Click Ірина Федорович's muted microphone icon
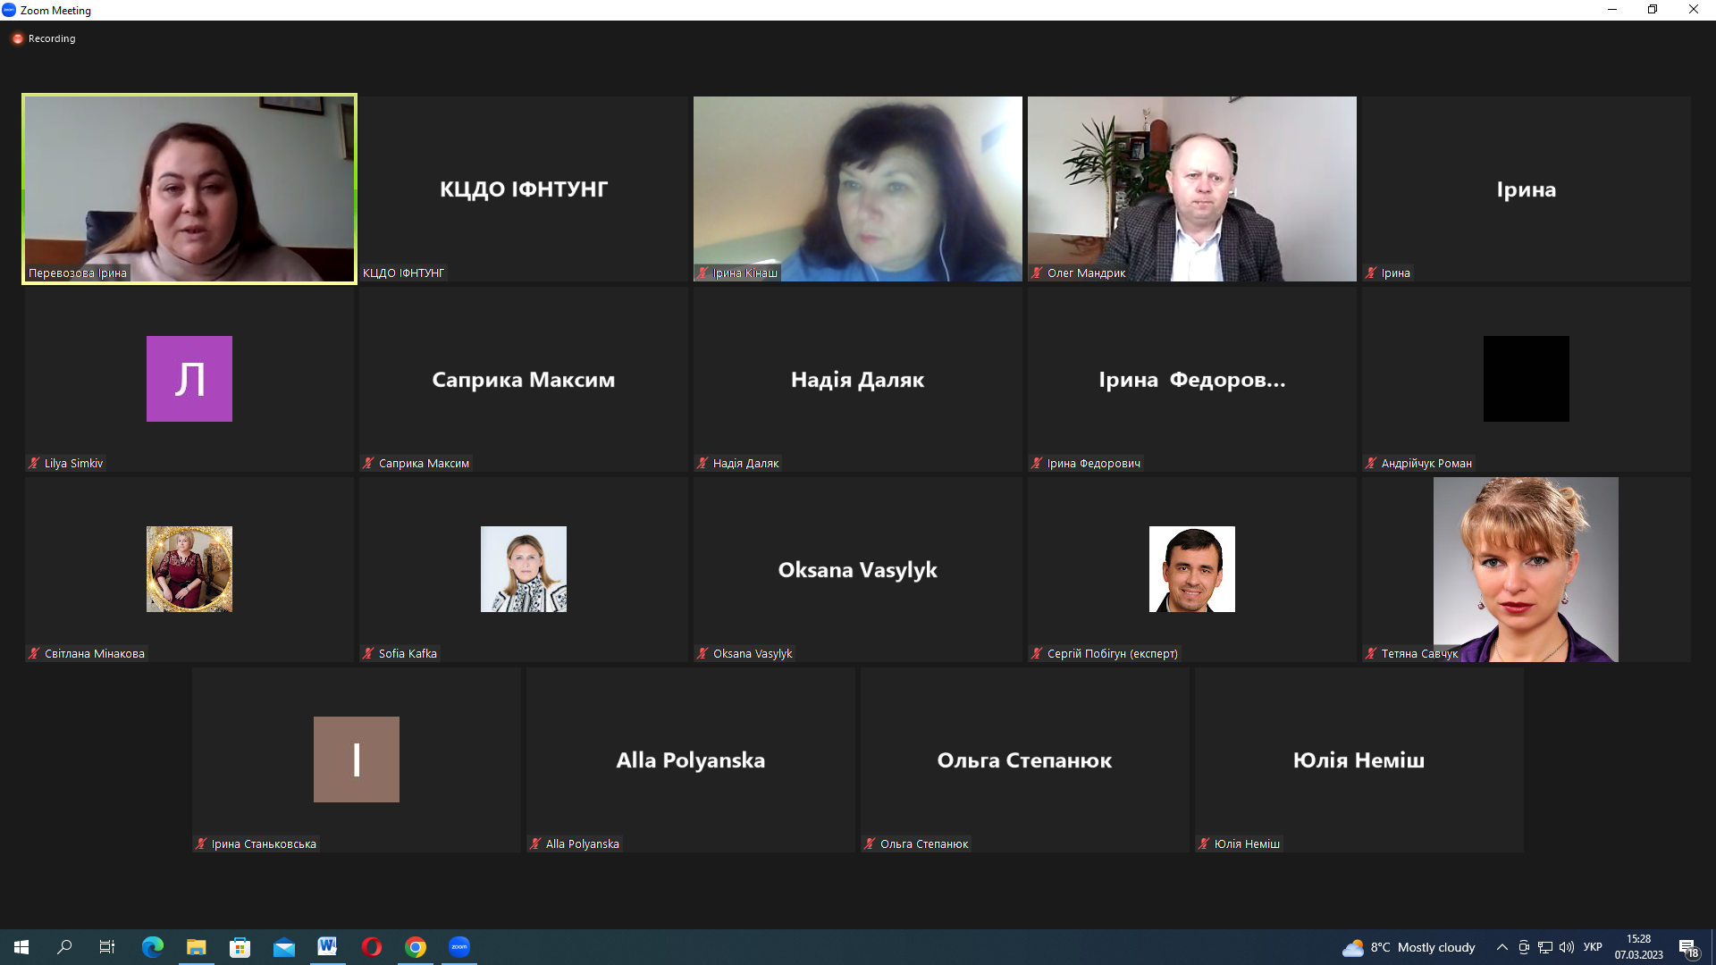Viewport: 1716px width, 965px height. click(1037, 463)
